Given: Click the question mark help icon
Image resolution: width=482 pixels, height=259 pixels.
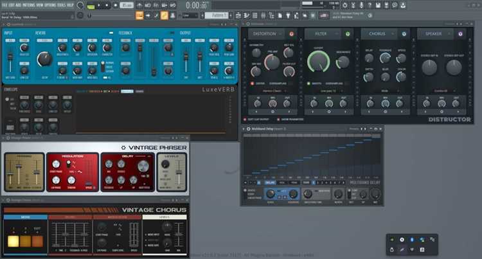Looking at the screenshot, I should [370, 5].
